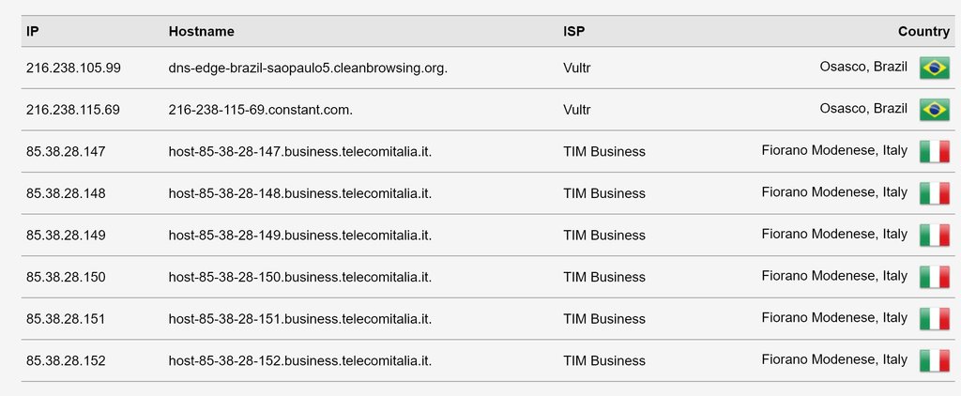
Task: Click the ISP column header
Action: click(574, 31)
